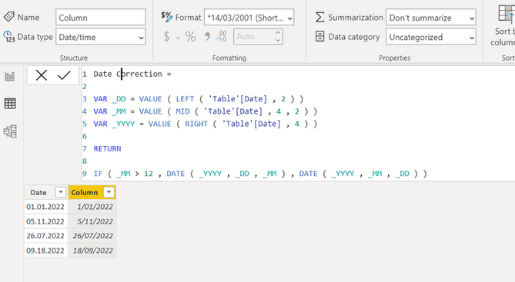Click cell 5/11/2022 in Column
The height and width of the screenshot is (282, 515).
click(x=92, y=221)
